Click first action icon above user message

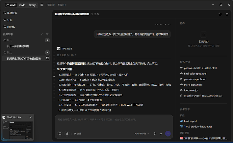[156, 24]
